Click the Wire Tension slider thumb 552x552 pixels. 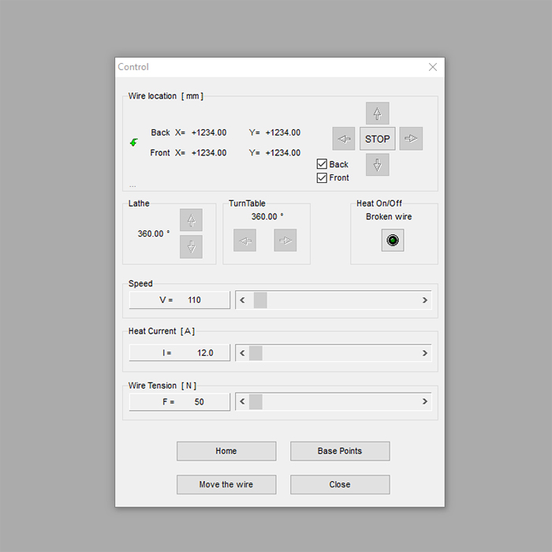pos(255,402)
